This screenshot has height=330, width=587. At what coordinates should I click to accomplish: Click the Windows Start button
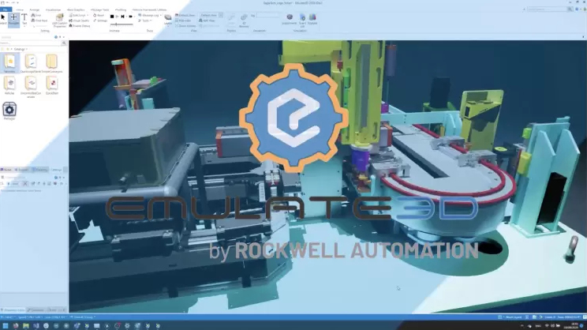(6, 326)
